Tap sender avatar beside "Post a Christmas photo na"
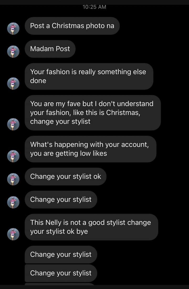The width and height of the screenshot is (189, 289). click(x=13, y=28)
